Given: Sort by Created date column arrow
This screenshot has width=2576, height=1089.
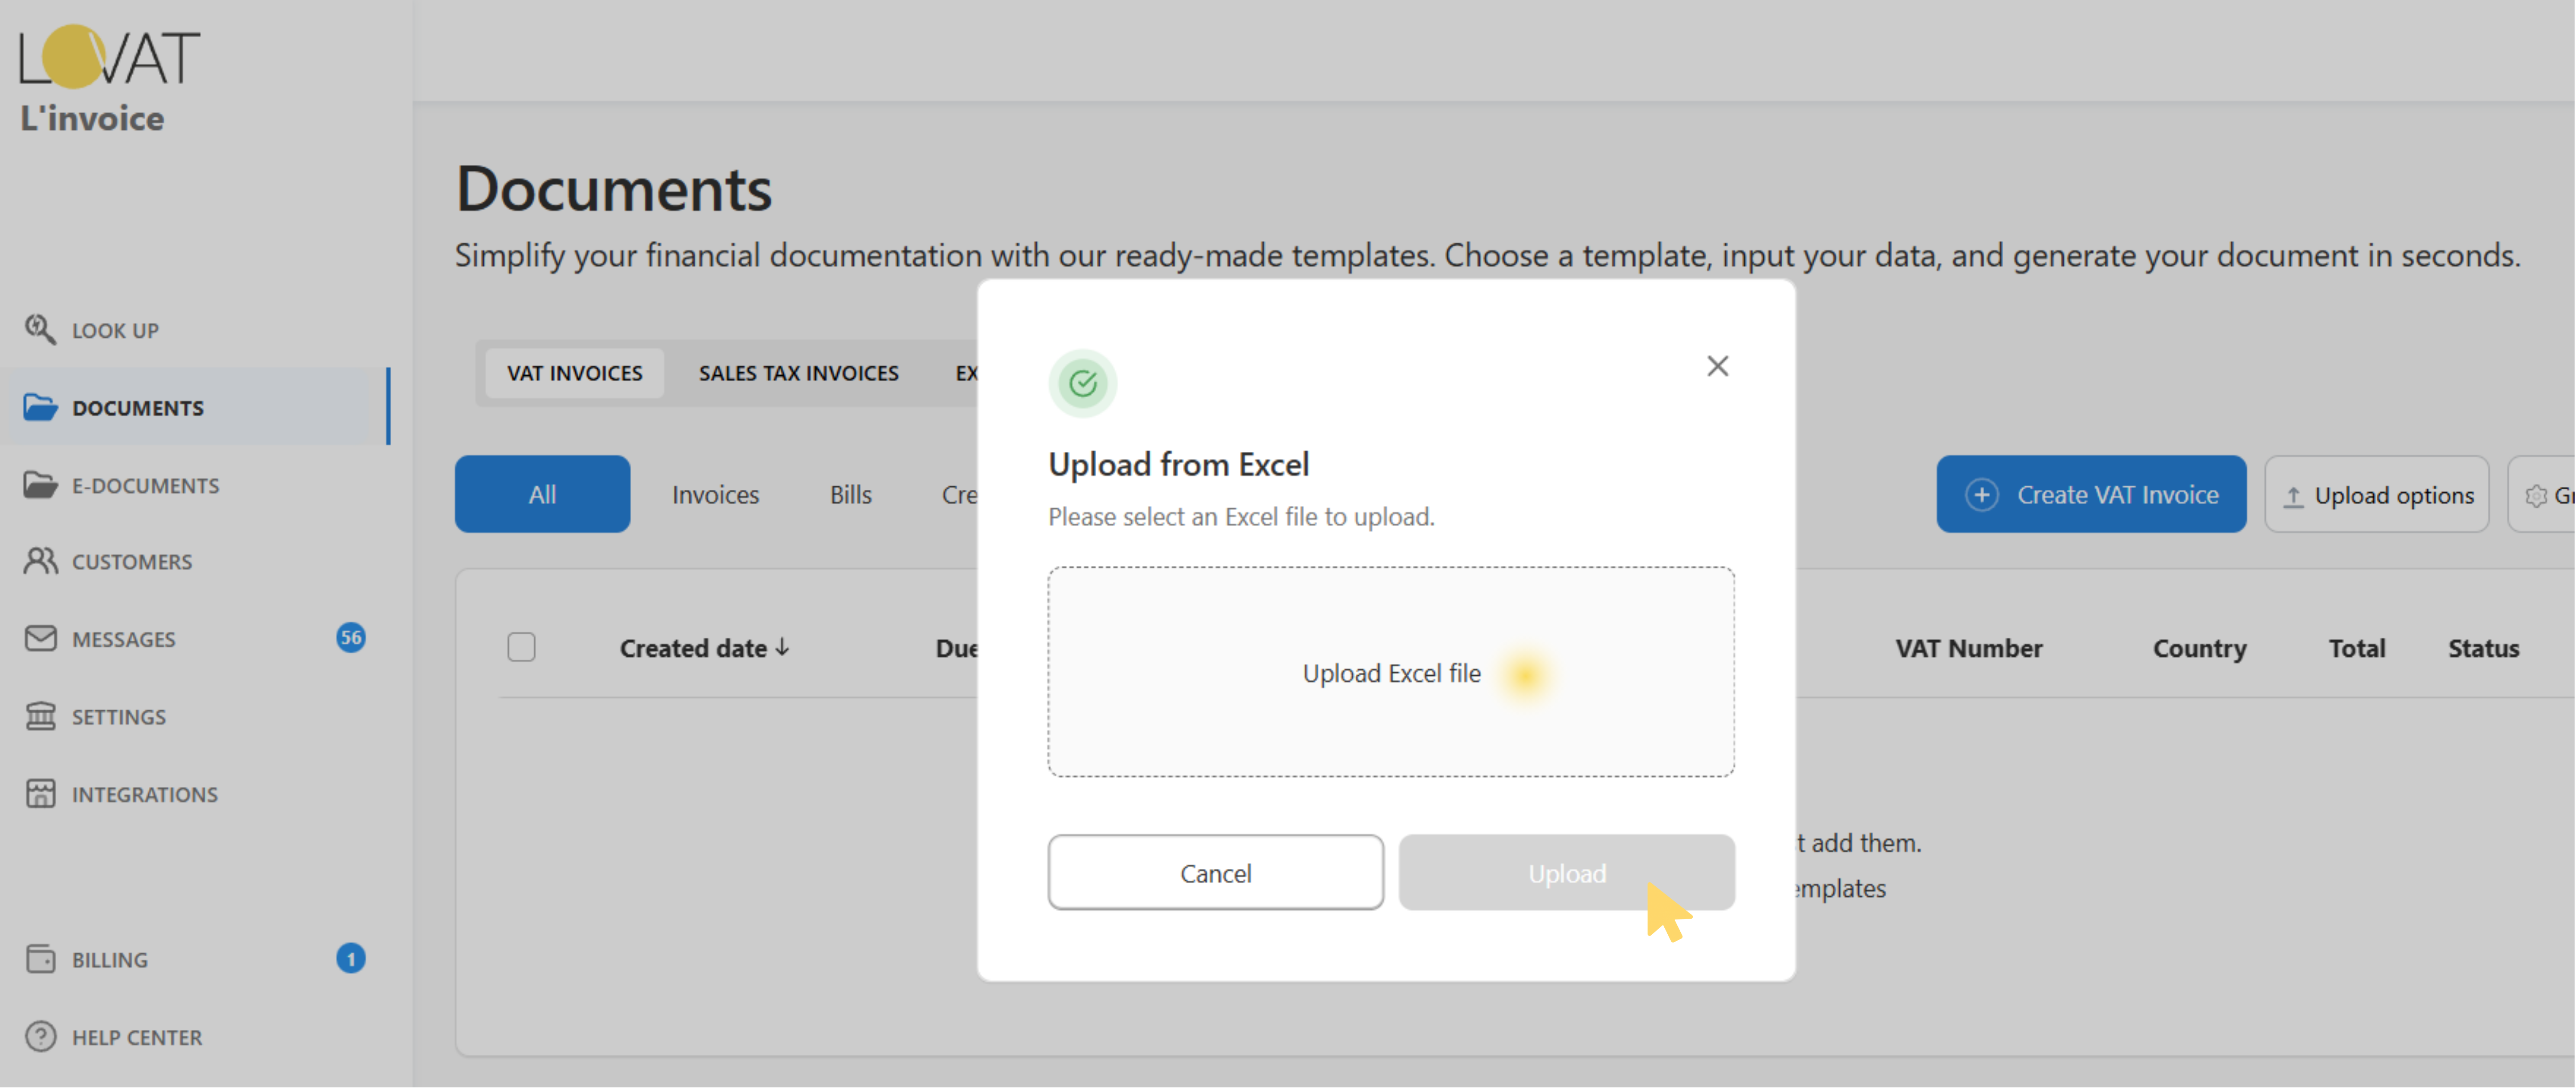Looking at the screenshot, I should [782, 648].
